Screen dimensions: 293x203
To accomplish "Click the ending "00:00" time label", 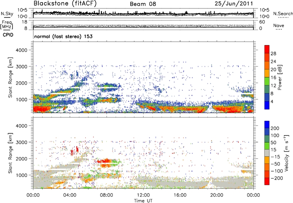I will point(253,195).
